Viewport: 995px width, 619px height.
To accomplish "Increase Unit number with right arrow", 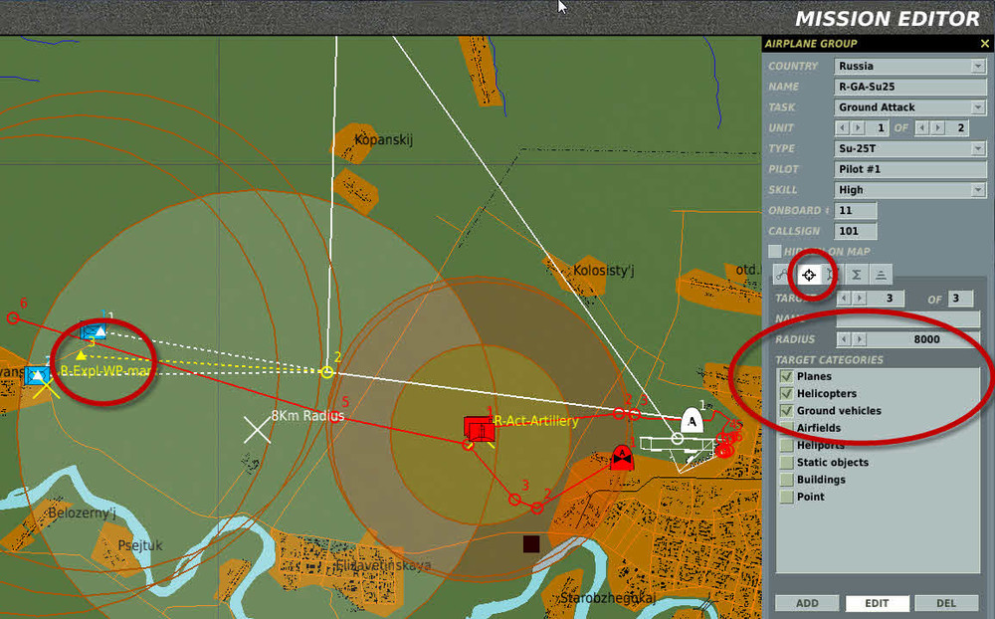I will click(858, 127).
